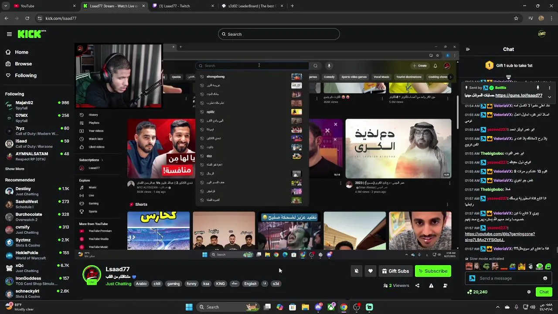
Task: Open Windows Start menu
Action: click(x=189, y=307)
